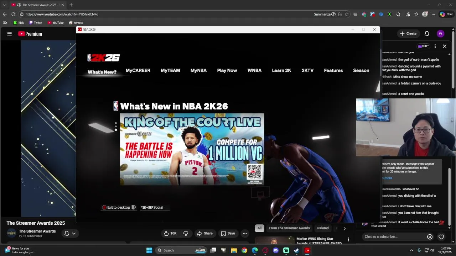Click the browser address bar URL
456x256 pixels.
[x=62, y=14]
